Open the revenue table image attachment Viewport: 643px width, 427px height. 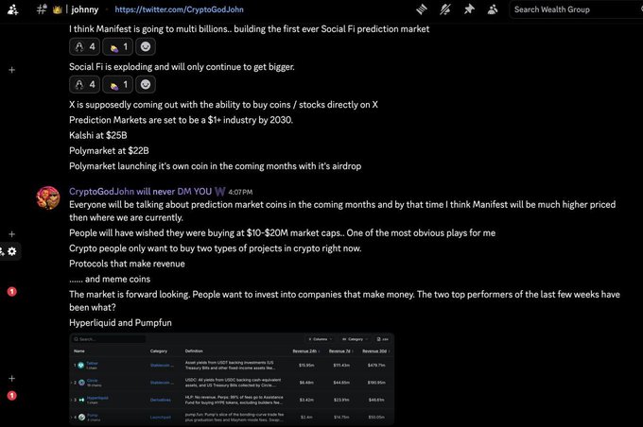232,379
